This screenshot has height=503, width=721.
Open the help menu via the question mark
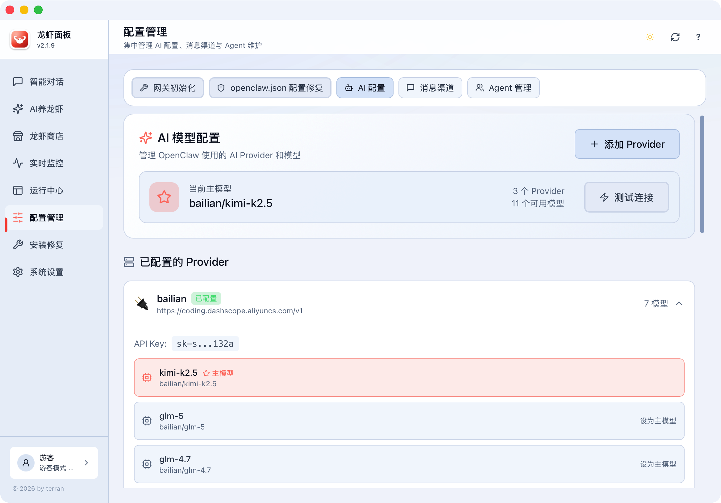click(x=698, y=37)
